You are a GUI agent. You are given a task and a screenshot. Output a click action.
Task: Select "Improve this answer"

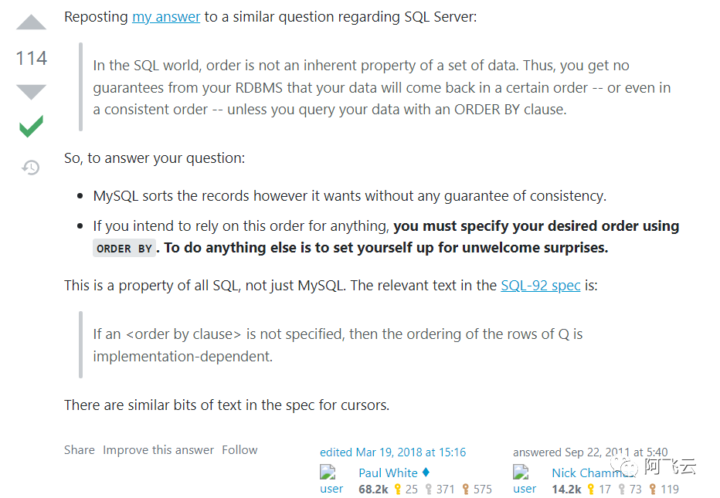pos(158,450)
